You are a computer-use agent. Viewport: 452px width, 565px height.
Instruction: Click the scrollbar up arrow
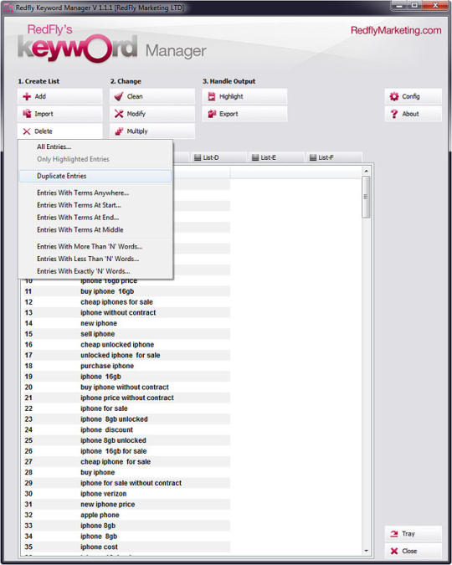pos(366,171)
